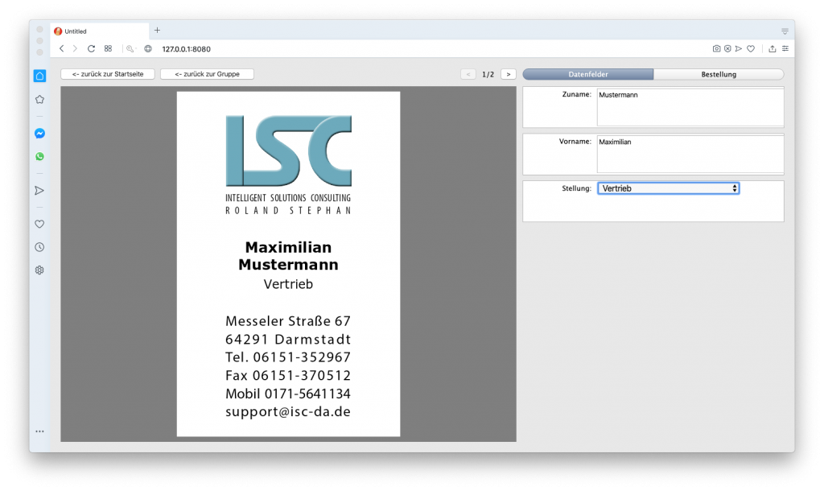Open easy setup sliders icon
Image resolution: width=824 pixels, height=491 pixels.
pyautogui.click(x=785, y=48)
